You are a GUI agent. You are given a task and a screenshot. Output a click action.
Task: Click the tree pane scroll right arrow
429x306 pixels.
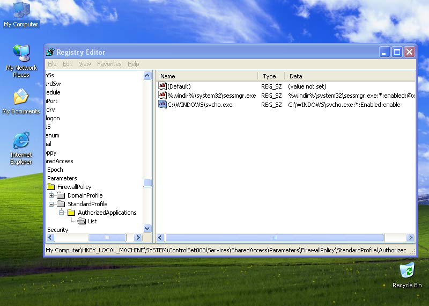pyautogui.click(x=138, y=237)
